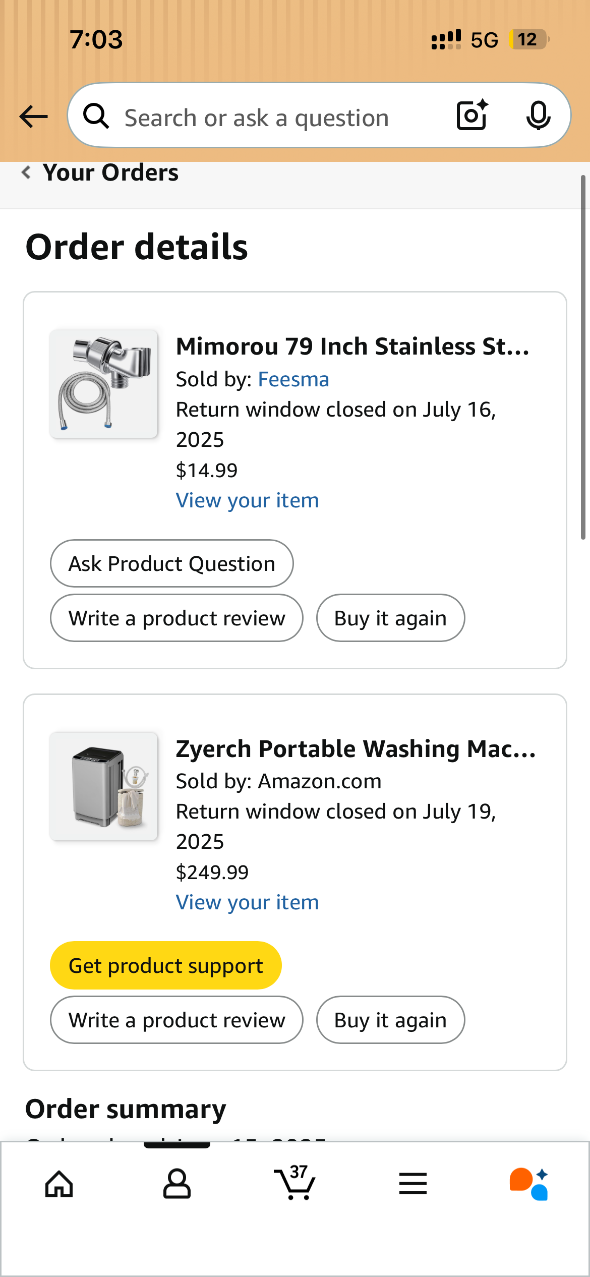
Task: Open camera lens search
Action: coord(473,115)
